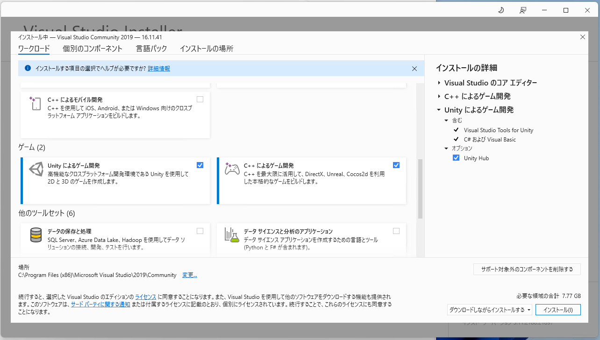Click サポート対象外のコンポーネントを削除する button
Image resolution: width=600 pixels, height=340 pixels.
(x=527, y=269)
